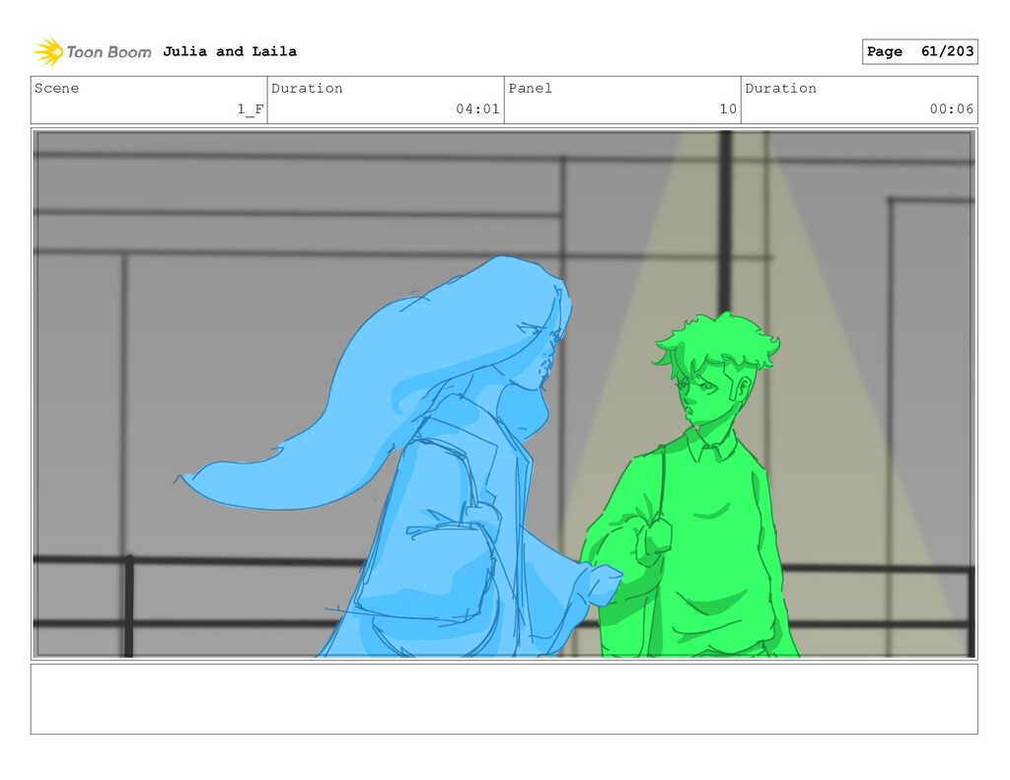Click the 'Panel' header label
This screenshot has width=1010, height=780.
530,88
